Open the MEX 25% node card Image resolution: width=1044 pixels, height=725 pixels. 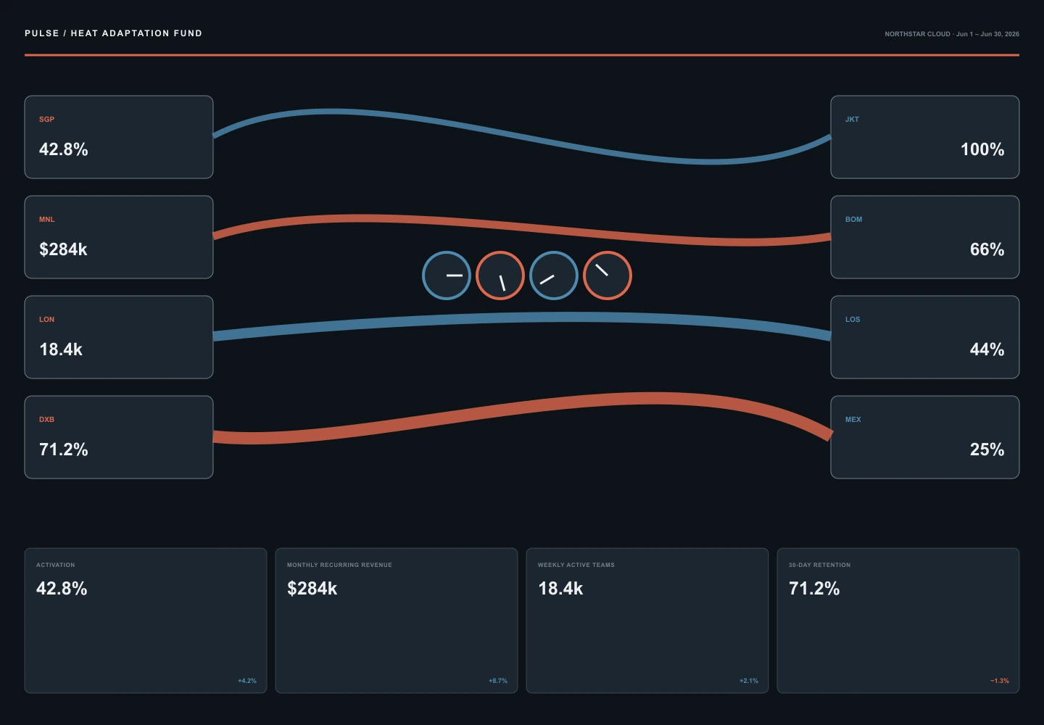click(925, 437)
